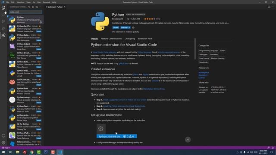Viewport: 276px width, 155px height.
Task: Show hidden system tray icons
Action: [x=238, y=152]
